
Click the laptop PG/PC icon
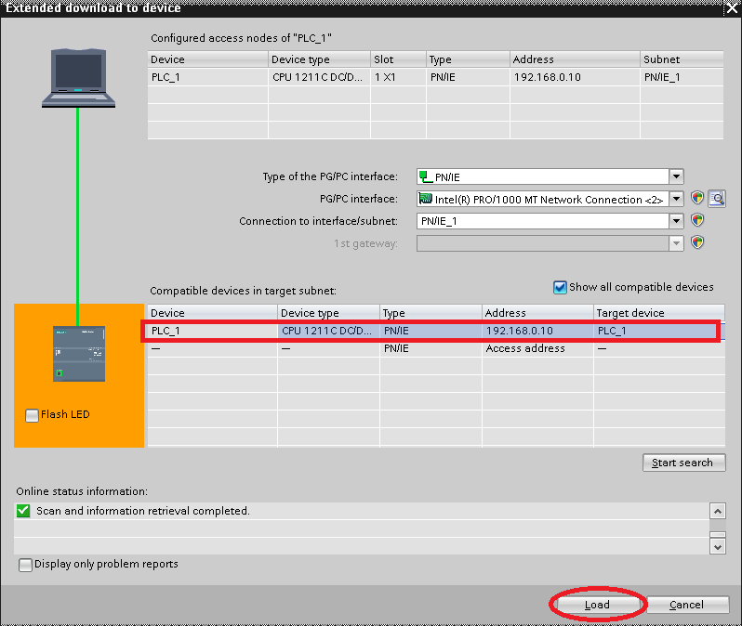click(78, 77)
